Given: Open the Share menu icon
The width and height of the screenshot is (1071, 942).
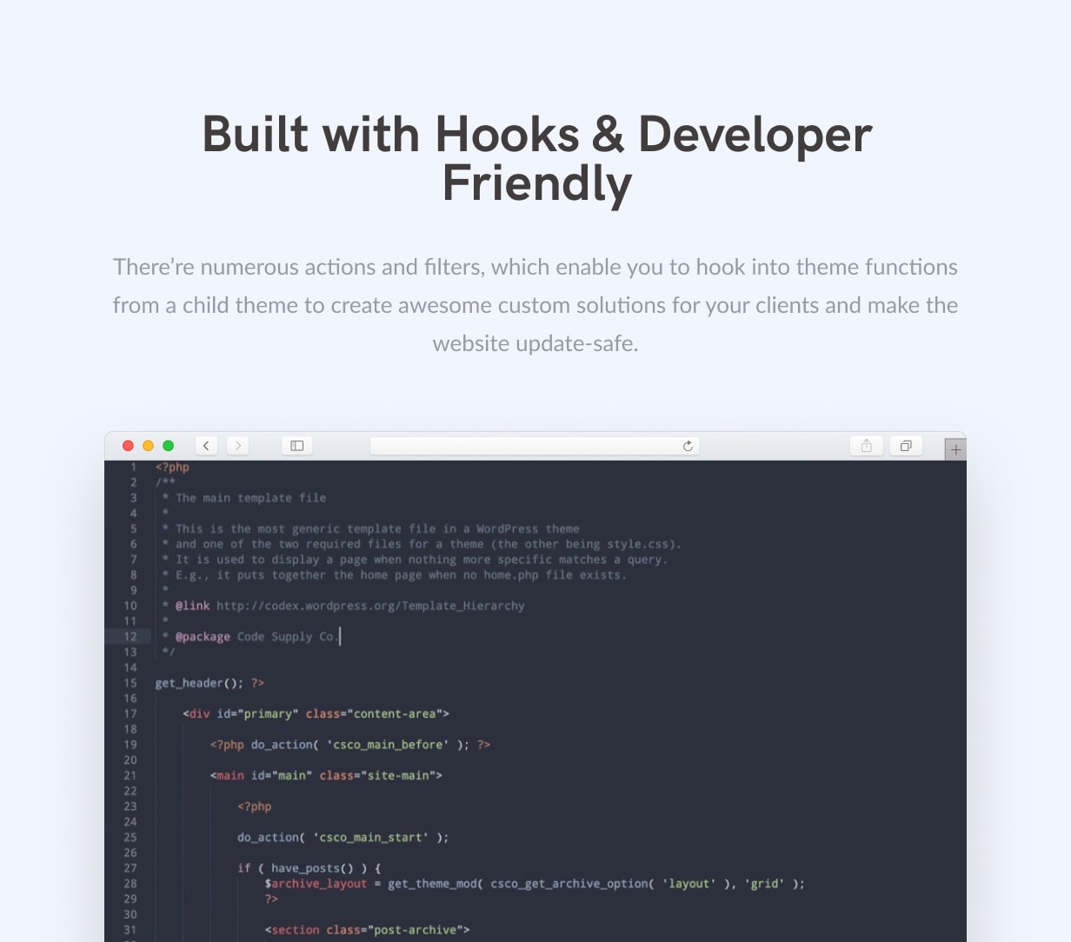Looking at the screenshot, I should pyautogui.click(x=866, y=445).
